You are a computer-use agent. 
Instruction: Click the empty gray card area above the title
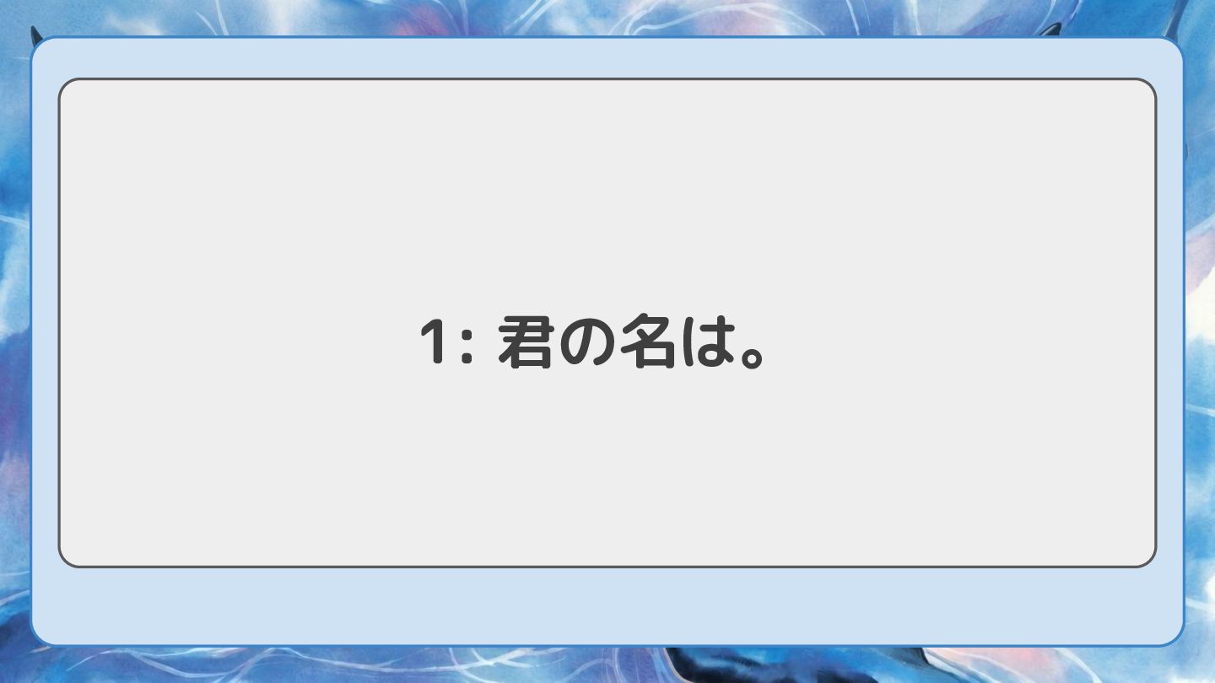click(x=607, y=194)
